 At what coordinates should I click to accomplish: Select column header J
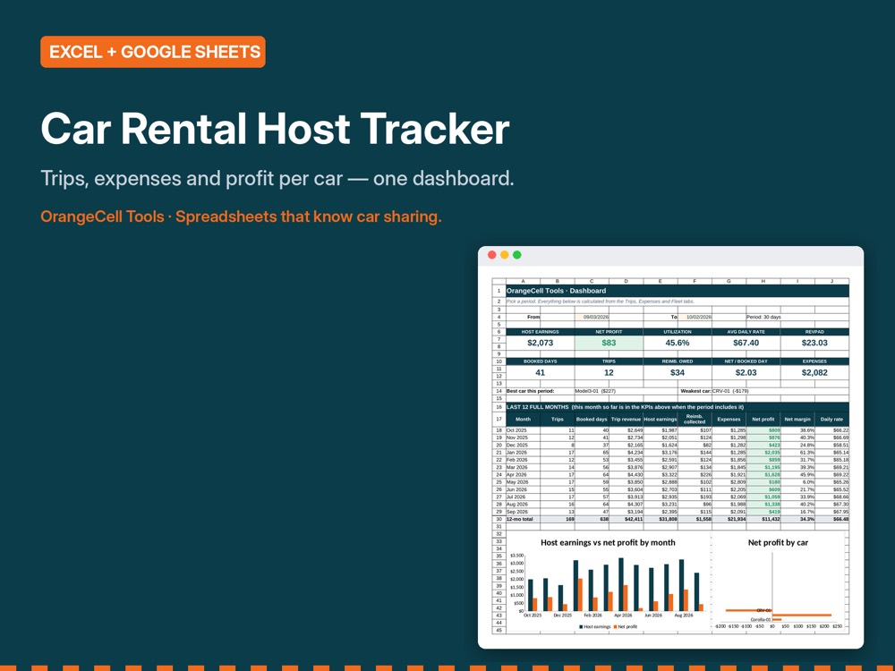coord(831,281)
